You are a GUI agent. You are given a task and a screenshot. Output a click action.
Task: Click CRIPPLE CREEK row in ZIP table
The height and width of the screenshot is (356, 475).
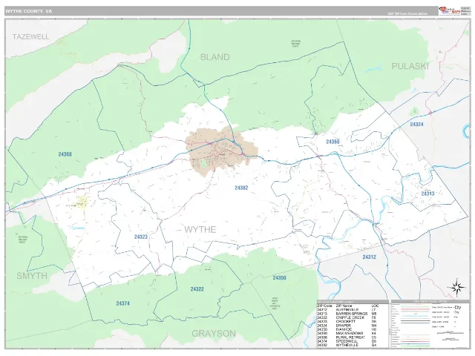347,317
